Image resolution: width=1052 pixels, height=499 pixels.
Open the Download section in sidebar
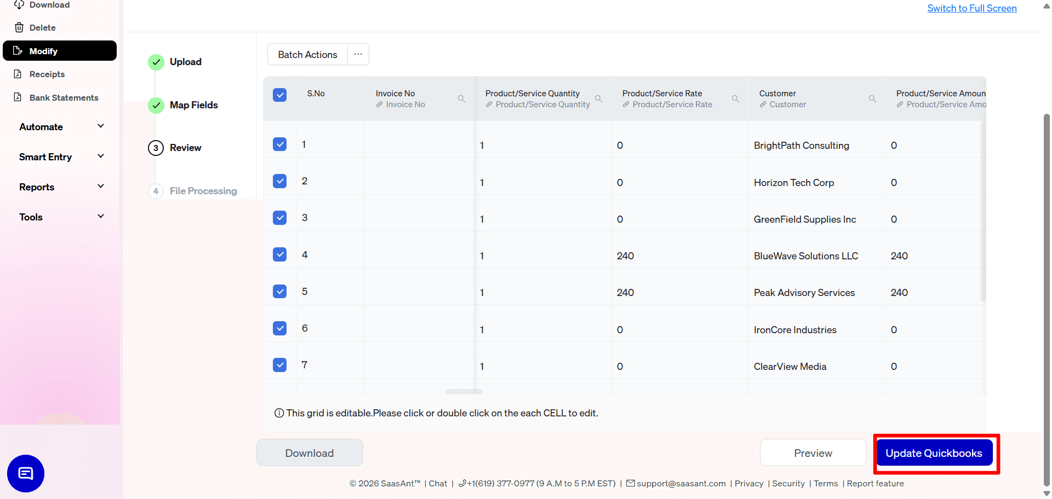tap(49, 4)
